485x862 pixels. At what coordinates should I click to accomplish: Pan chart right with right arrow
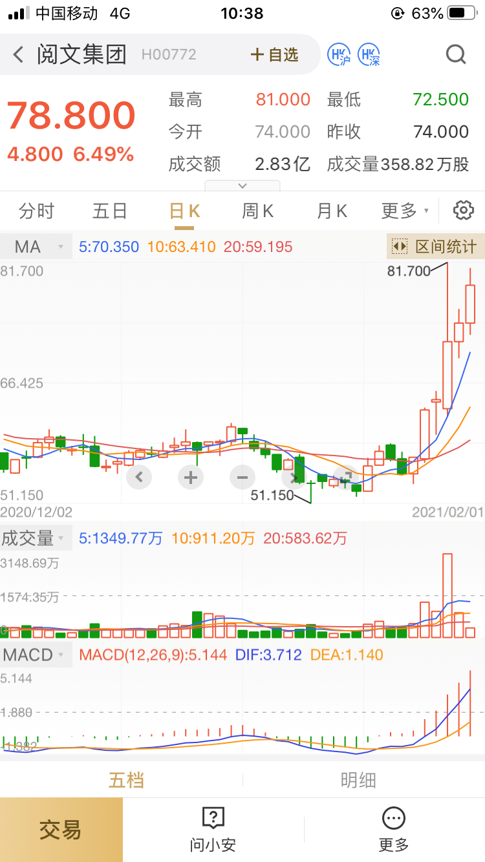click(294, 478)
